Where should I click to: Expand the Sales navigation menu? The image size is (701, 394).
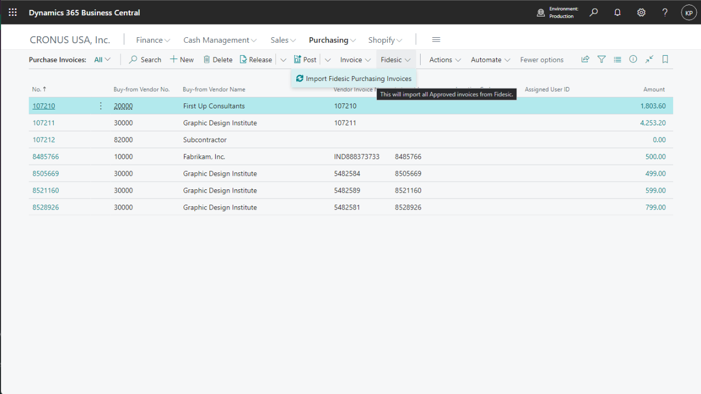point(283,40)
